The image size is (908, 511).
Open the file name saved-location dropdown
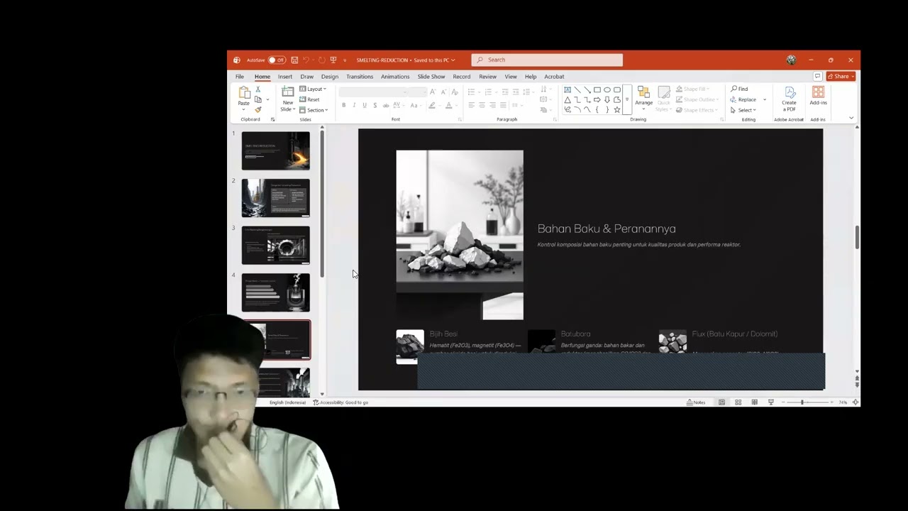(453, 60)
